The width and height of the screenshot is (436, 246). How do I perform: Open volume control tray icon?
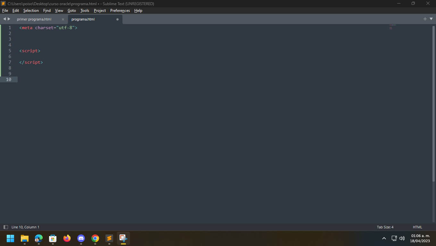(x=402, y=238)
